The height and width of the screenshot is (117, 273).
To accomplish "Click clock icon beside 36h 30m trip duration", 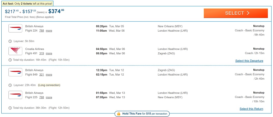I will pyautogui.click(x=10, y=108).
